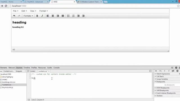
Task: Redo the last undone edit
Action: 19,16
